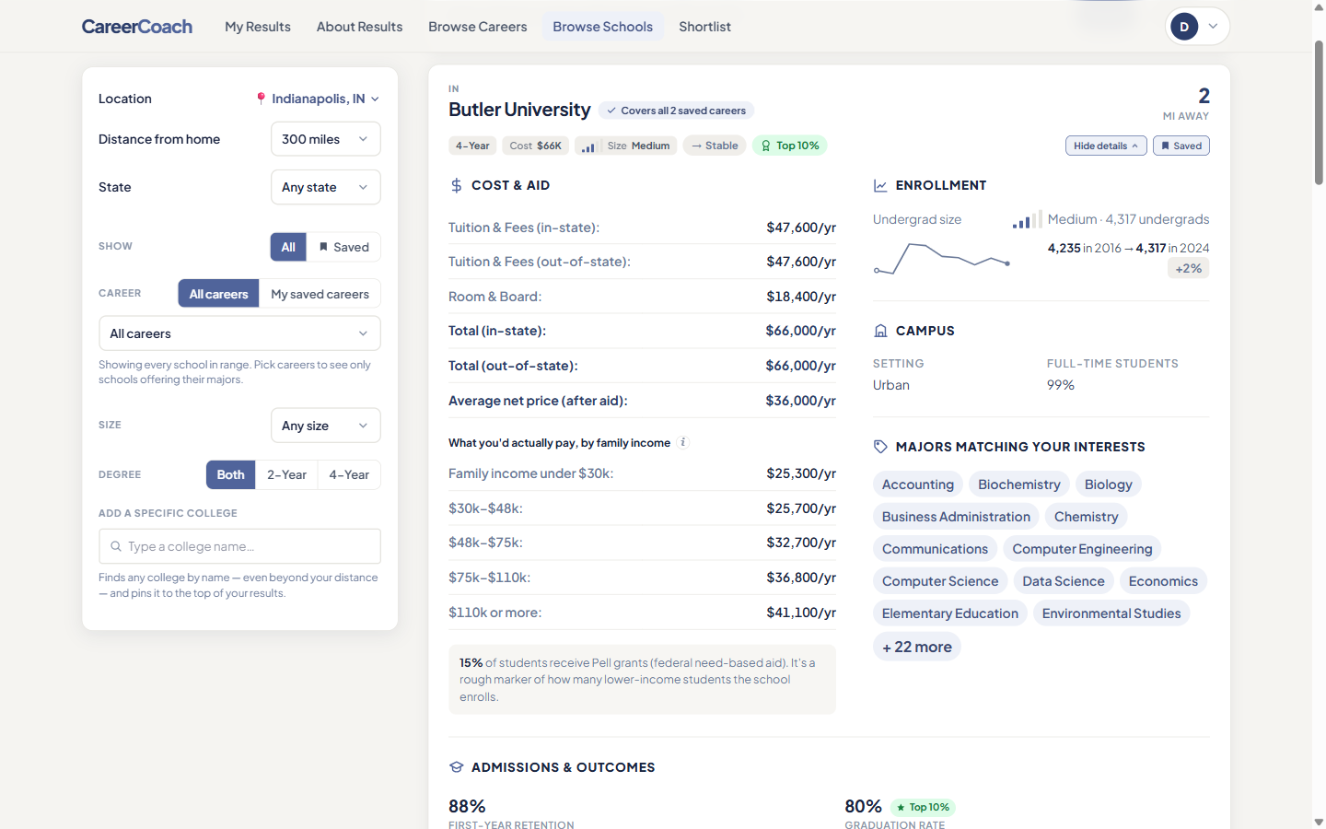Click the info icon beside family income
Screen dimensions: 1326x829
[x=683, y=442]
